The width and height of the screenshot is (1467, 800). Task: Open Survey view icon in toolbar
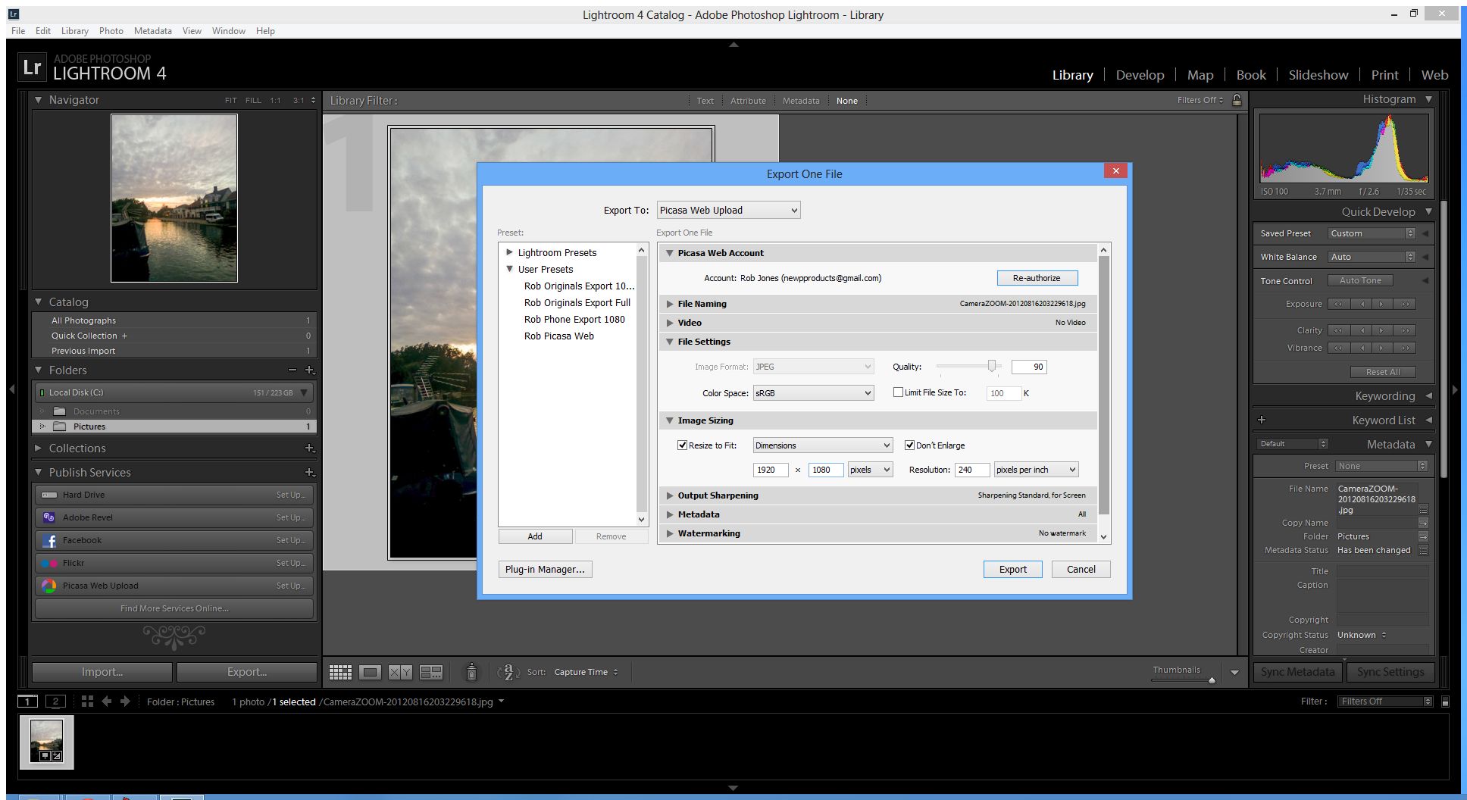[431, 672]
